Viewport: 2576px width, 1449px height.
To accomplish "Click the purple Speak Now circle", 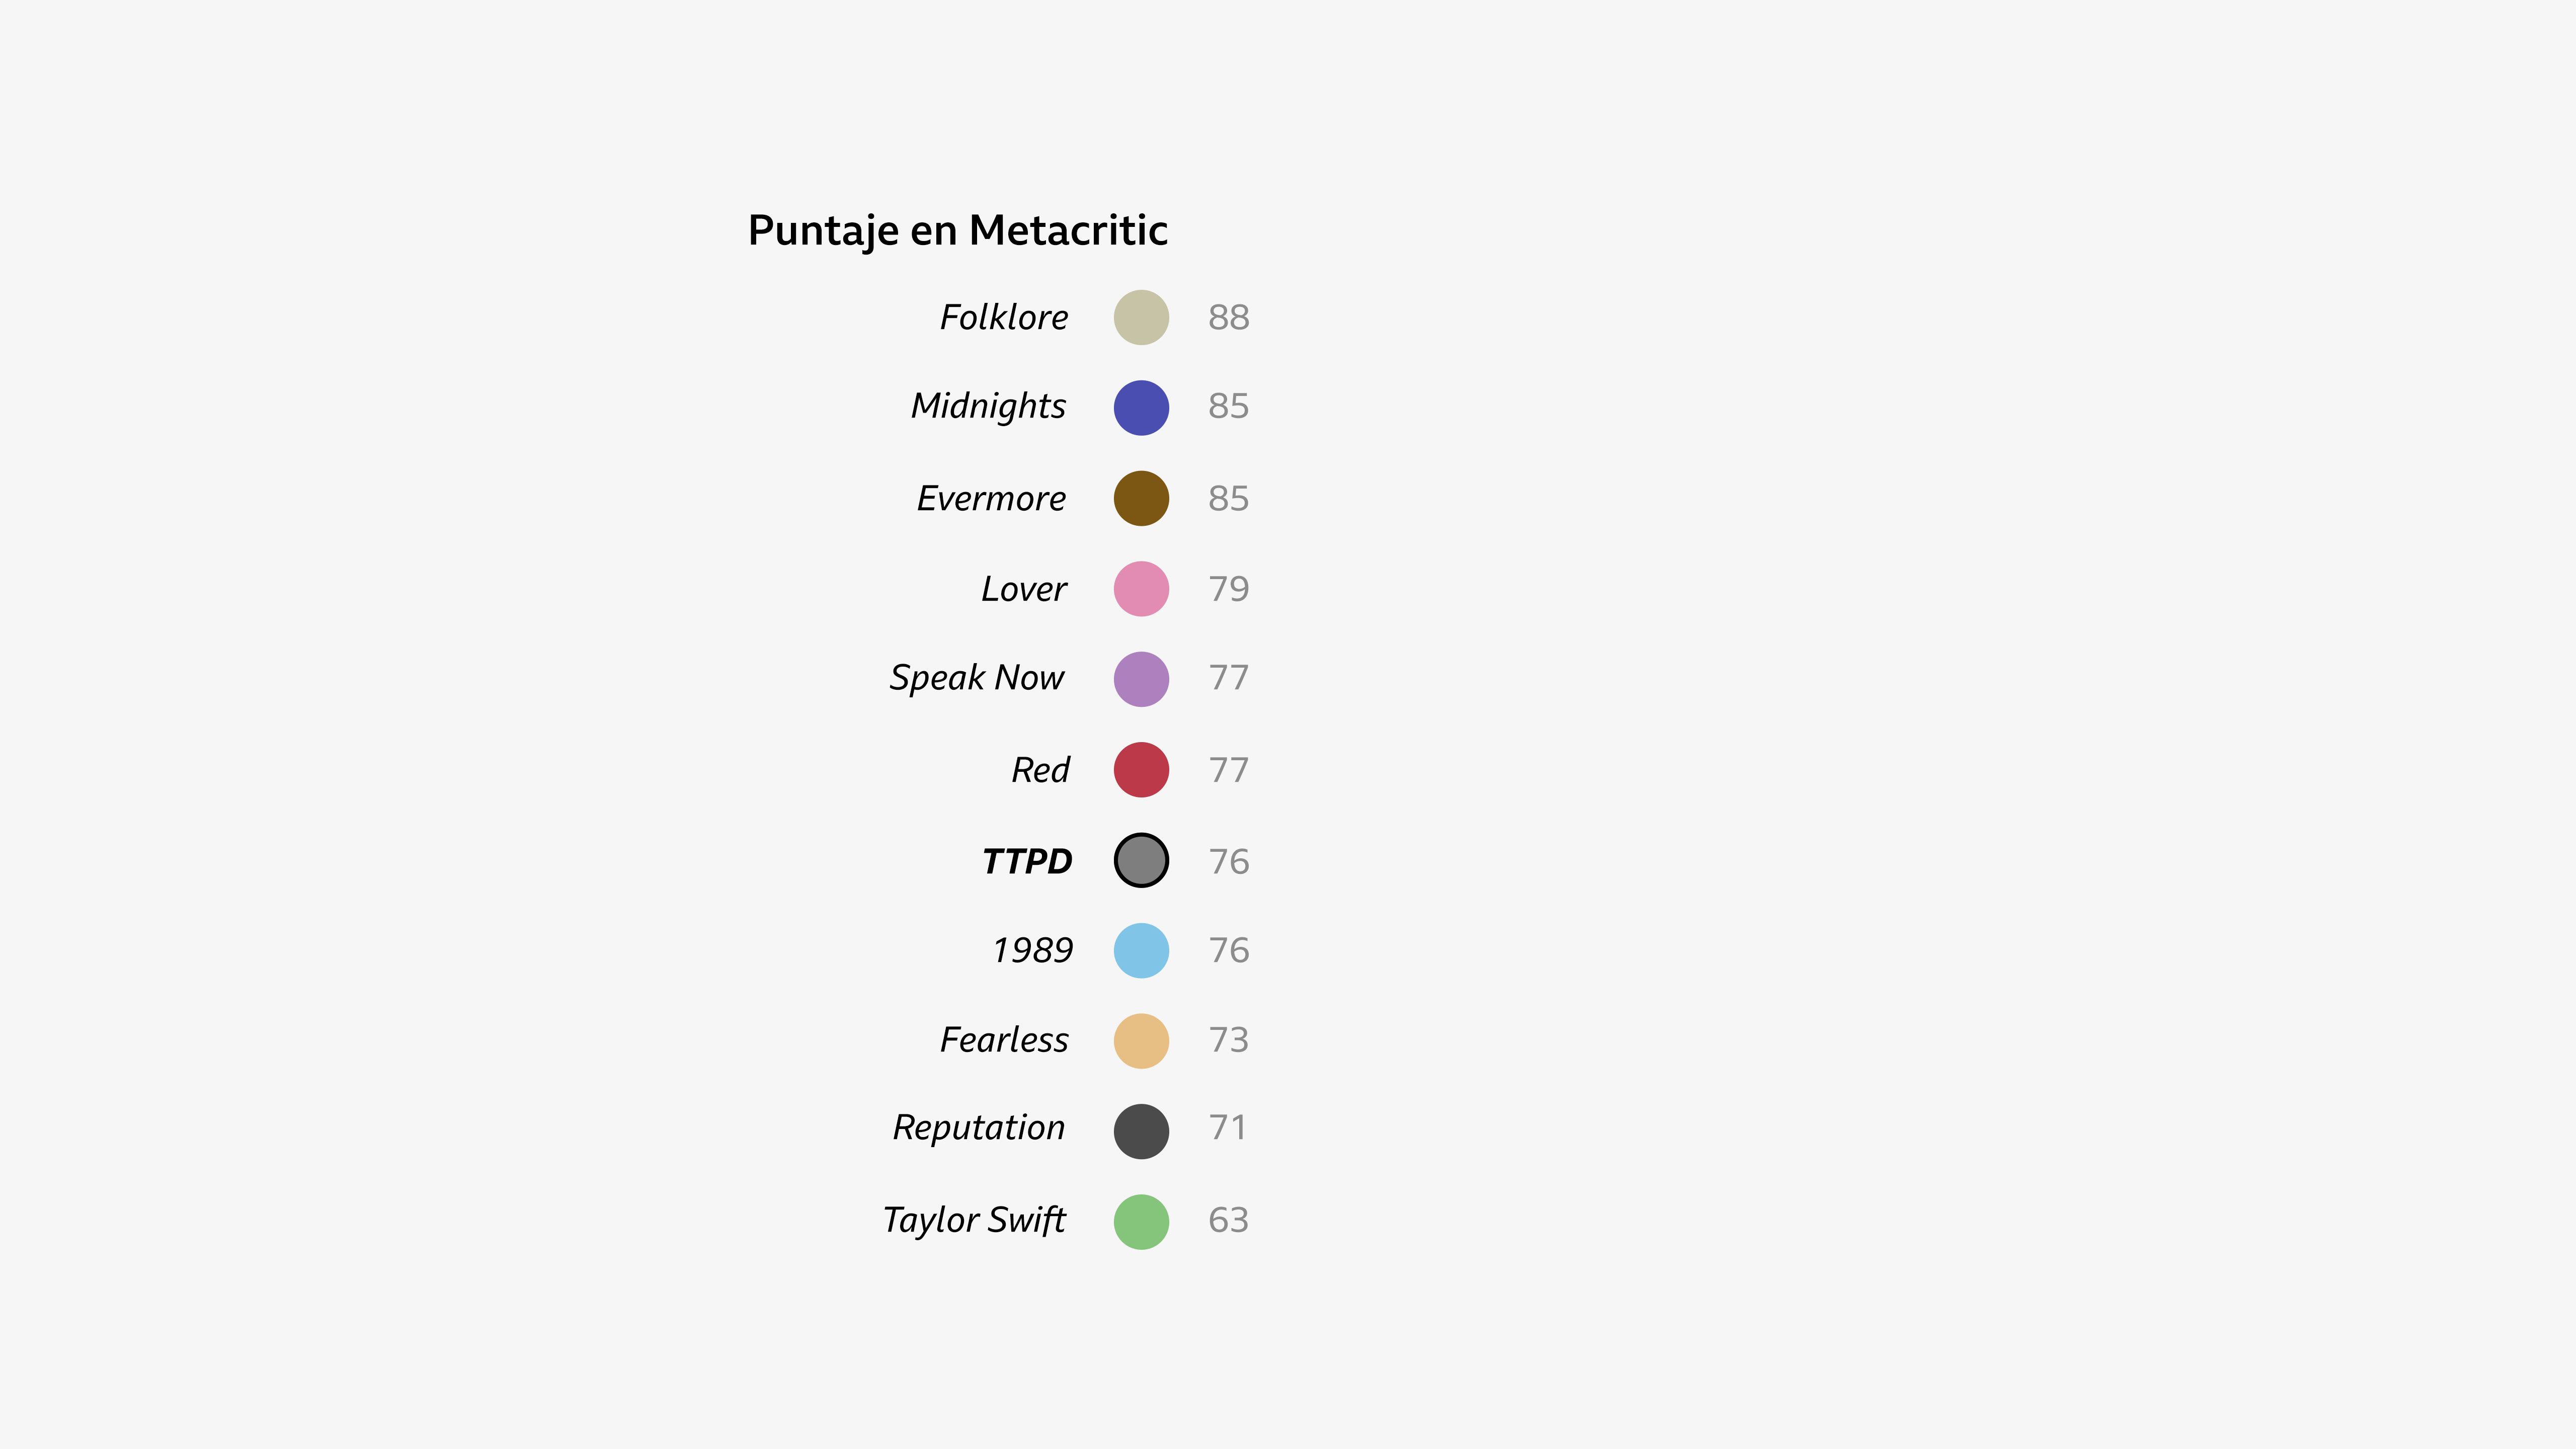I will 1141,679.
